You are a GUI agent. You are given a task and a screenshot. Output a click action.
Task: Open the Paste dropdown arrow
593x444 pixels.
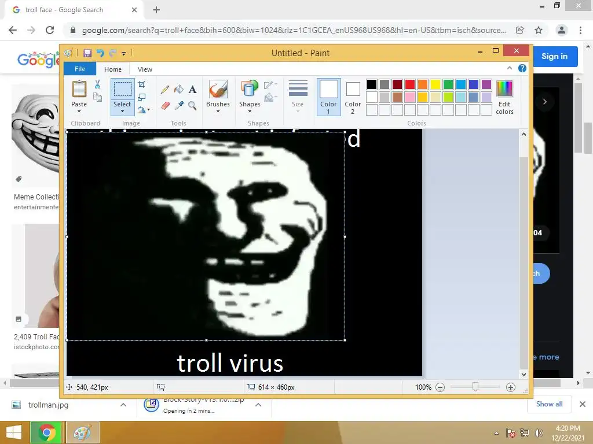pyautogui.click(x=79, y=112)
